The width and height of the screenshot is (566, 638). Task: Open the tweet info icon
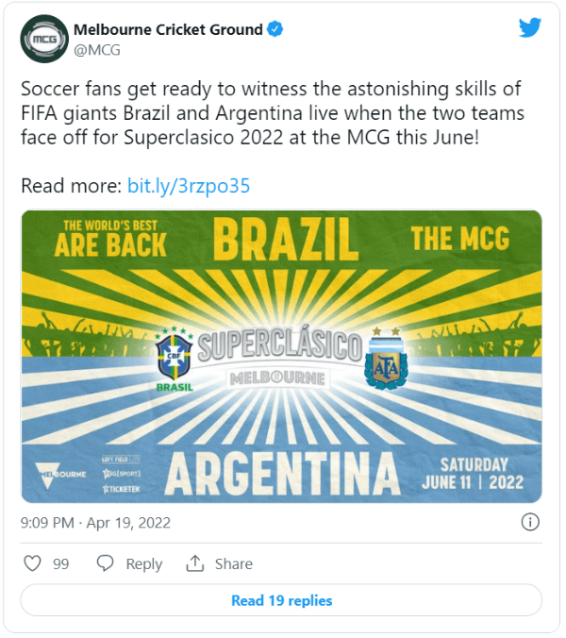[x=530, y=522]
